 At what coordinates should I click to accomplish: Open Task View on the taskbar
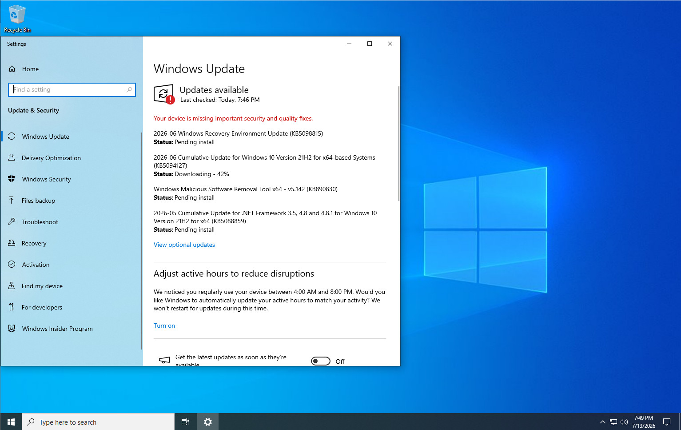coord(185,422)
